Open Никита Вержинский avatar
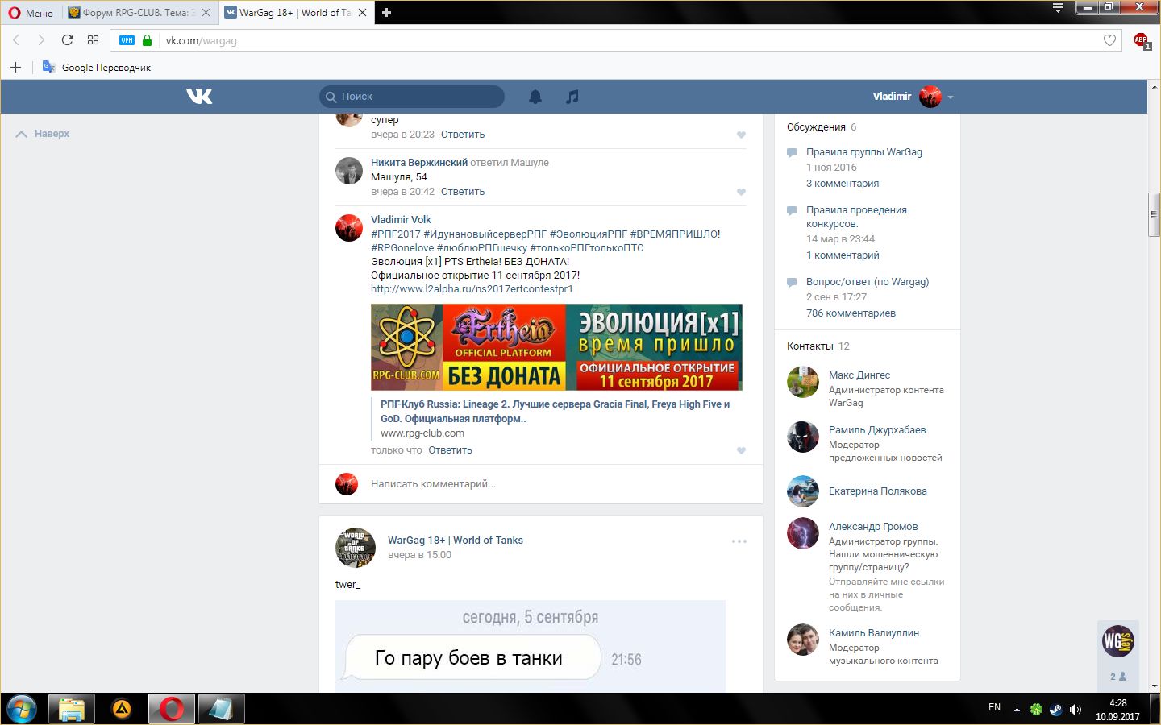This screenshot has width=1161, height=725. click(349, 171)
